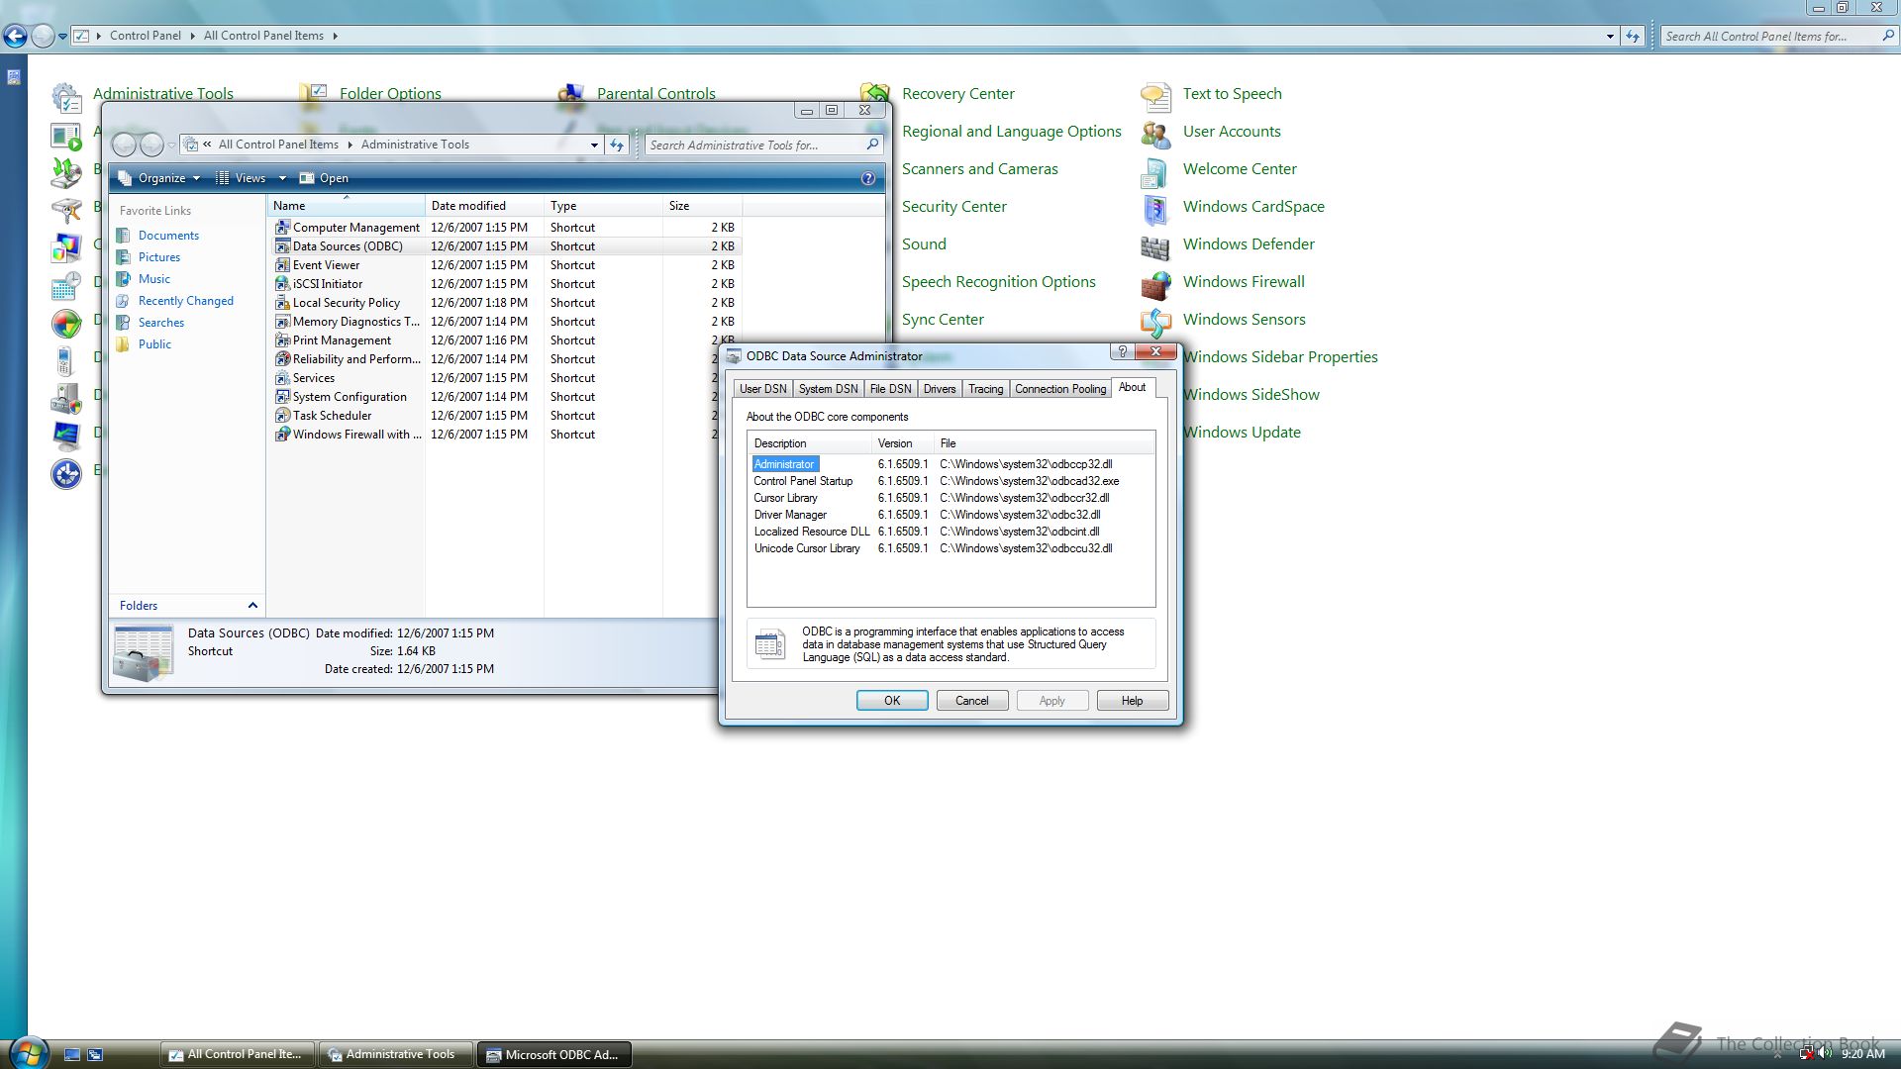Viewport: 1901px width, 1069px height.
Task: Switch to the File DSN tab
Action: click(x=890, y=389)
